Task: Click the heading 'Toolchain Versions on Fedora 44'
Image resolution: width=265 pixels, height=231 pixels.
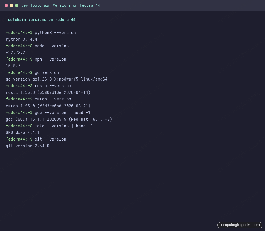Action: coord(41,19)
